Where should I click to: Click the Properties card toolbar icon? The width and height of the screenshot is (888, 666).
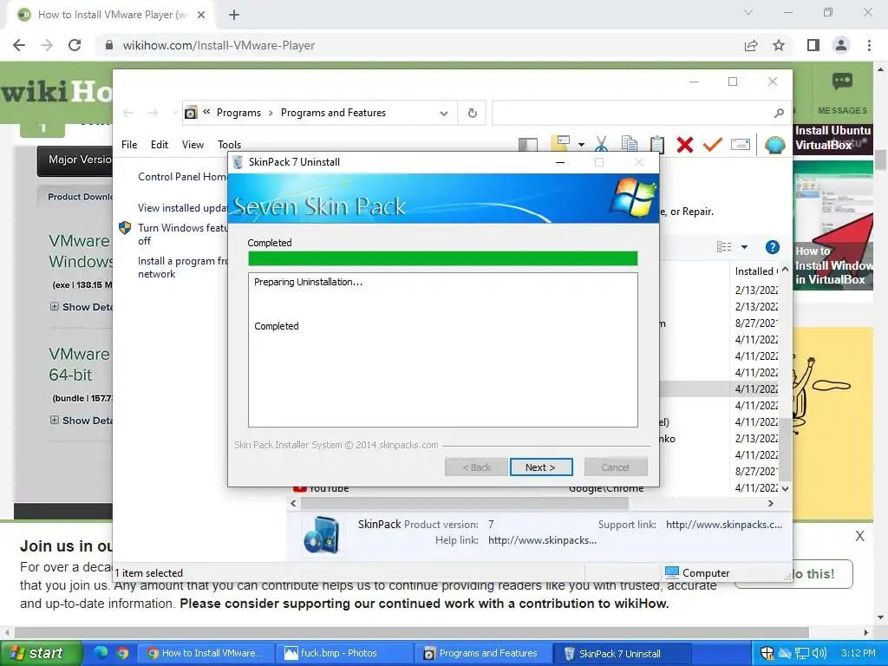coord(741,145)
